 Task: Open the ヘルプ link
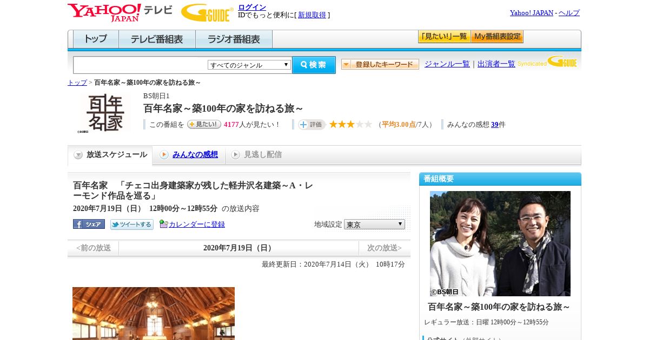pyautogui.click(x=569, y=12)
